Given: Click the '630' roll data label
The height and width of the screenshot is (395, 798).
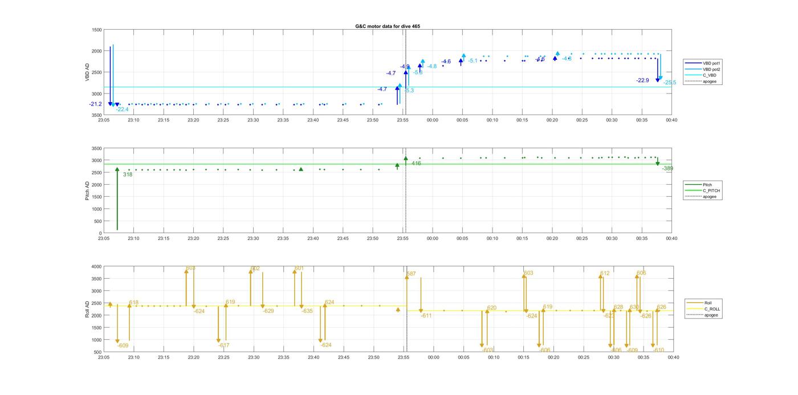Looking at the screenshot, I should [x=634, y=307].
